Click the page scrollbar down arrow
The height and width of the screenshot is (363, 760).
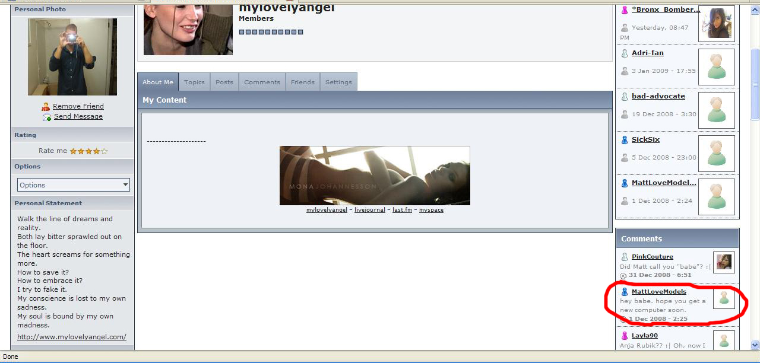click(755, 345)
